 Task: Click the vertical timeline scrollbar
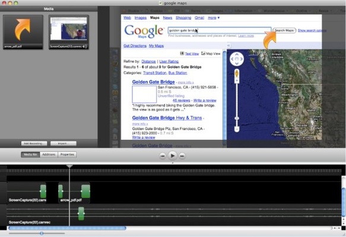click(x=344, y=202)
